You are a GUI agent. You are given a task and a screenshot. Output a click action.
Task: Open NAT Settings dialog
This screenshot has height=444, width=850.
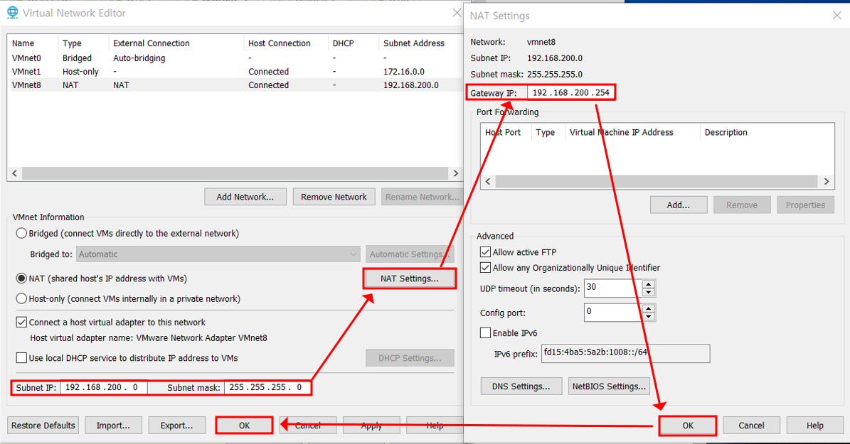point(409,278)
